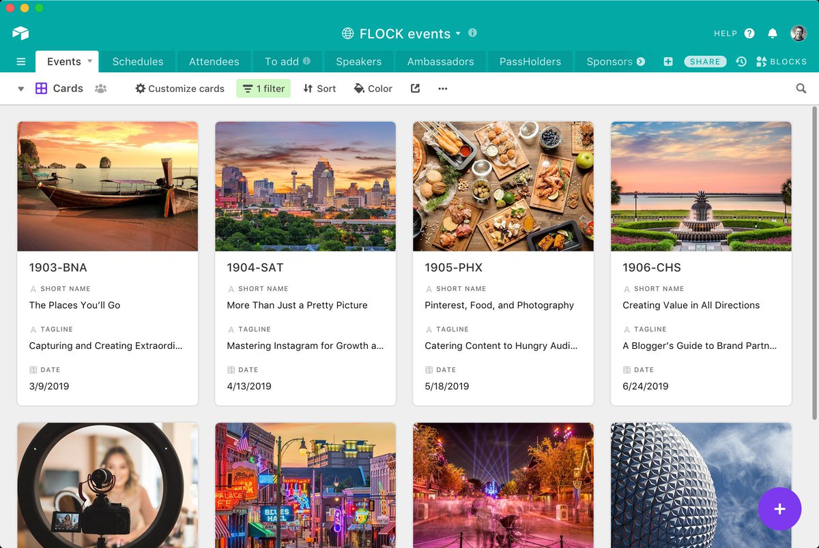This screenshot has width=819, height=548.
Task: Click the search magnifier icon
Action: tap(801, 89)
